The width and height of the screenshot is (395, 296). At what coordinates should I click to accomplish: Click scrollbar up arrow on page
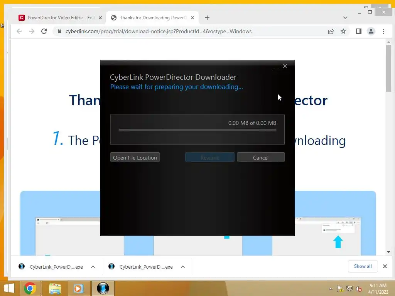pos(388,42)
